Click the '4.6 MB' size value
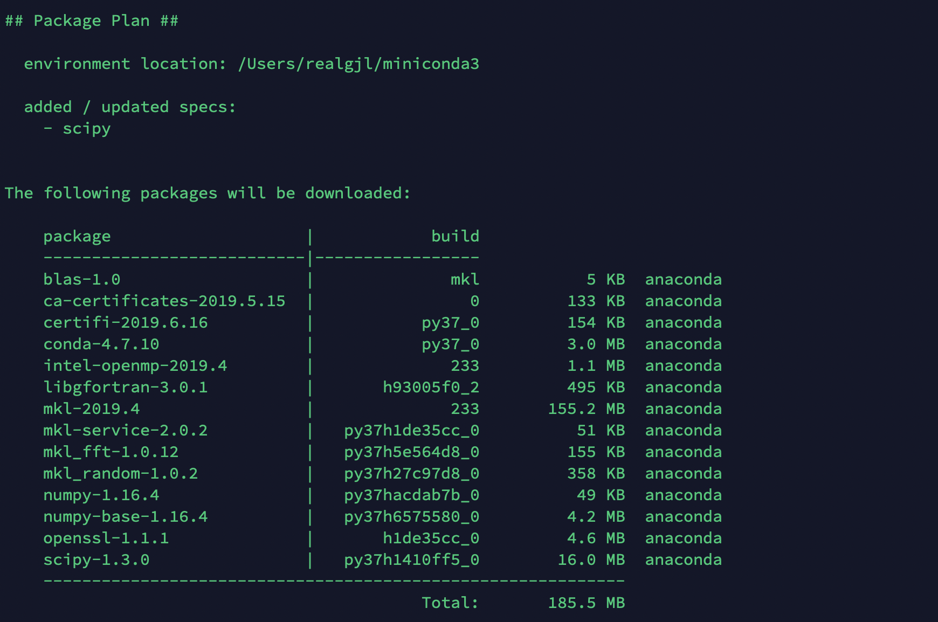The image size is (938, 622). (596, 538)
